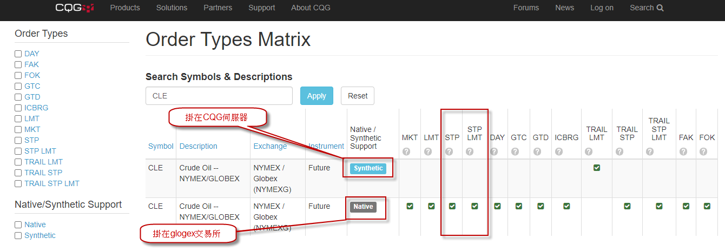The width and height of the screenshot is (725, 251).
Task: Click MKT checkmark in Native row
Action: point(410,206)
